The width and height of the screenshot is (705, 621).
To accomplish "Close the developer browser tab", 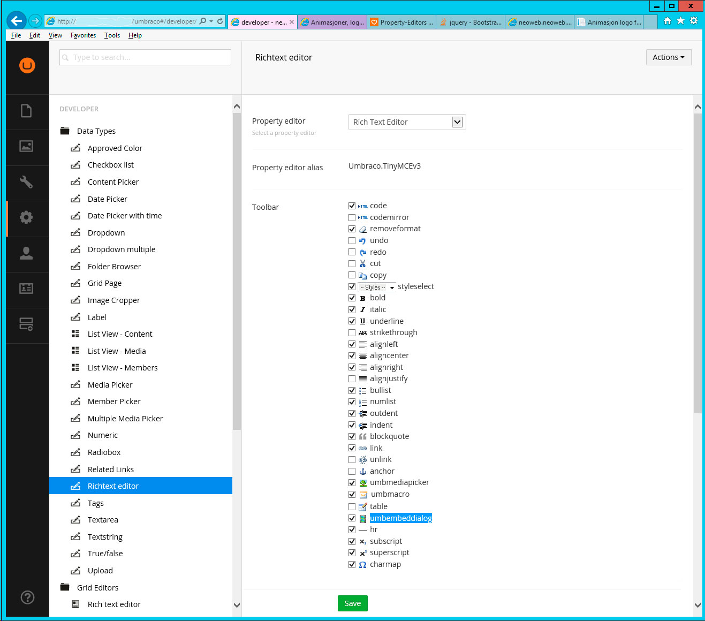I will [x=292, y=22].
